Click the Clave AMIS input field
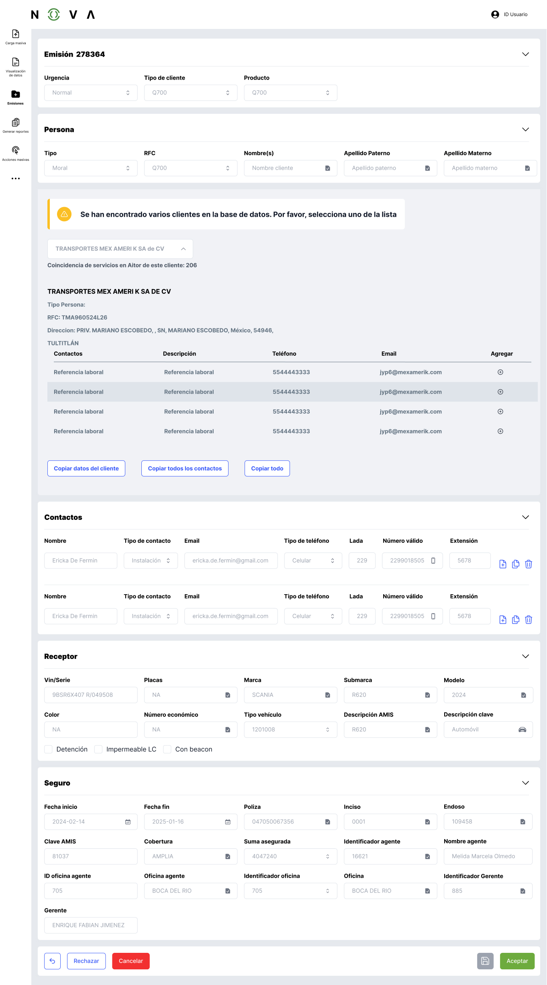Image resolution: width=547 pixels, height=985 pixels. pyautogui.click(x=91, y=856)
